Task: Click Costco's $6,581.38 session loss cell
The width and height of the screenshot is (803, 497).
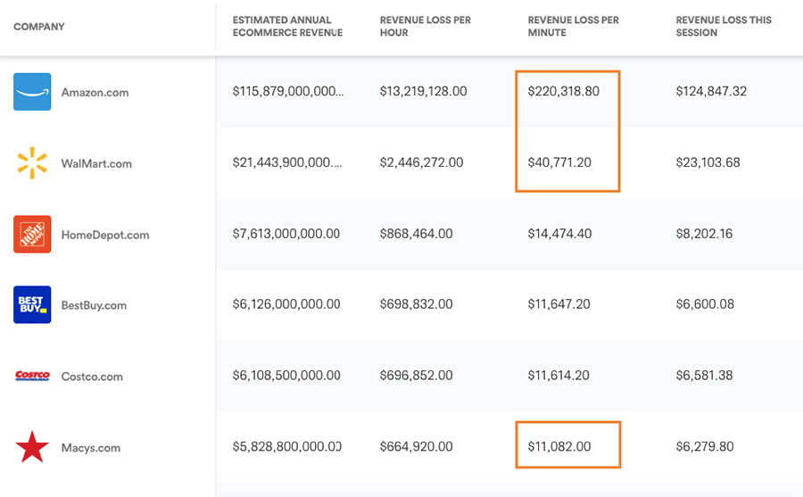Action: (705, 376)
